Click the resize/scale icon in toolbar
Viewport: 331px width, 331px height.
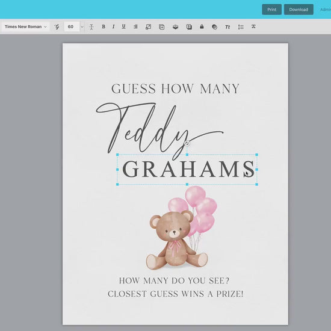coord(149,27)
